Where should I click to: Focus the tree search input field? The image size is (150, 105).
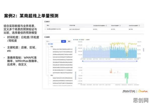[x=53, y=41]
